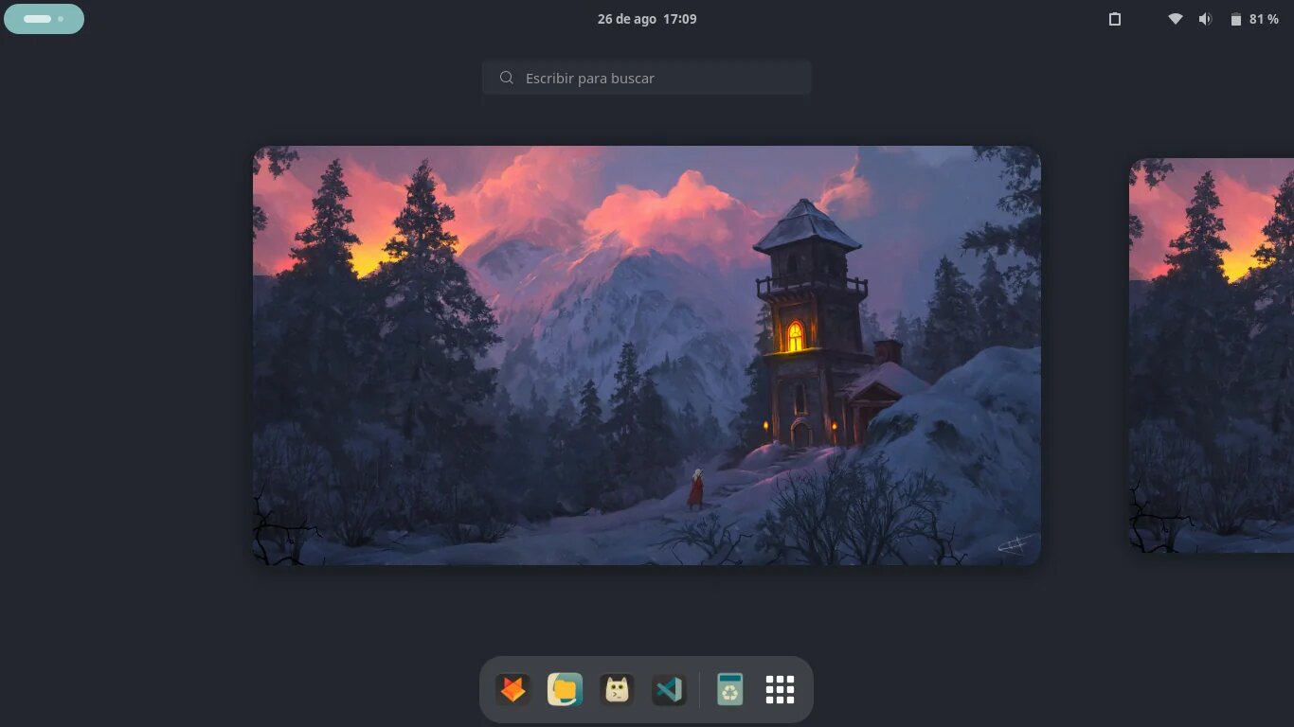Viewport: 1294px width, 727px height.
Task: Switch to the second workspace on right
Action: [1212, 355]
